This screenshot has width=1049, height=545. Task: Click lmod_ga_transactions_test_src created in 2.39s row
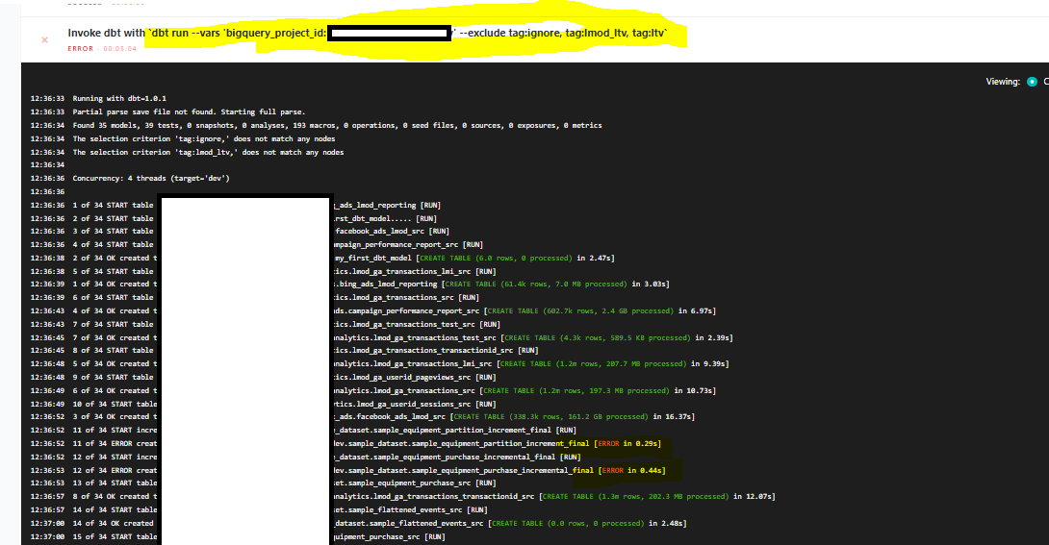coord(381,337)
